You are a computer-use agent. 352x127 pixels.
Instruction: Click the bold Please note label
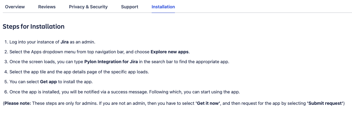[17, 103]
